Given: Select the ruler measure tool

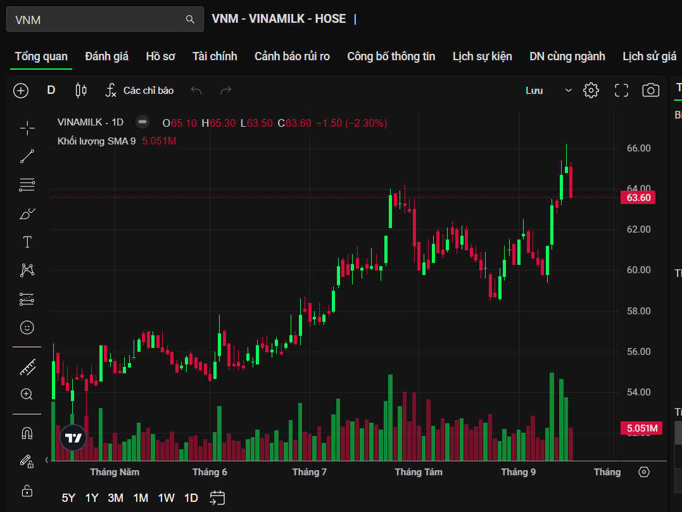Looking at the screenshot, I should [27, 368].
